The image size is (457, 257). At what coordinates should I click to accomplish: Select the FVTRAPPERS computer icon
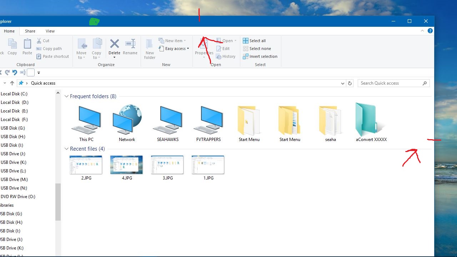[x=209, y=124]
